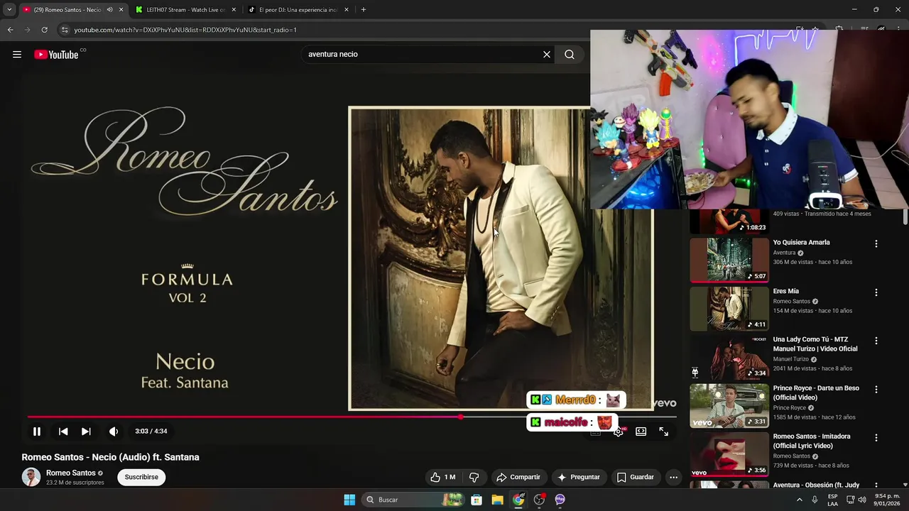Screen dimensions: 909x511
Task: Show hidden system tray icons
Action: click(799, 500)
